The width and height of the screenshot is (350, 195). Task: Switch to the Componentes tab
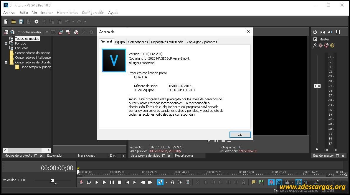tap(138, 42)
